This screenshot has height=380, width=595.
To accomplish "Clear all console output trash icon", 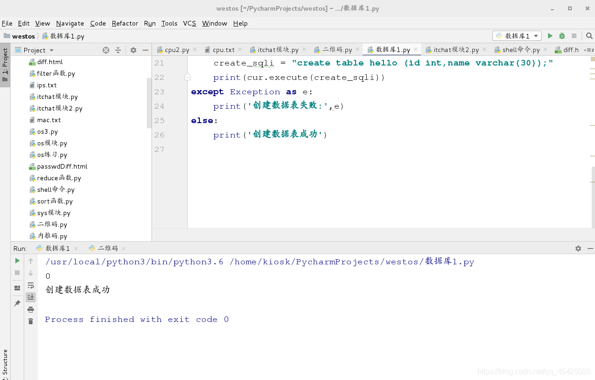I will (x=31, y=321).
